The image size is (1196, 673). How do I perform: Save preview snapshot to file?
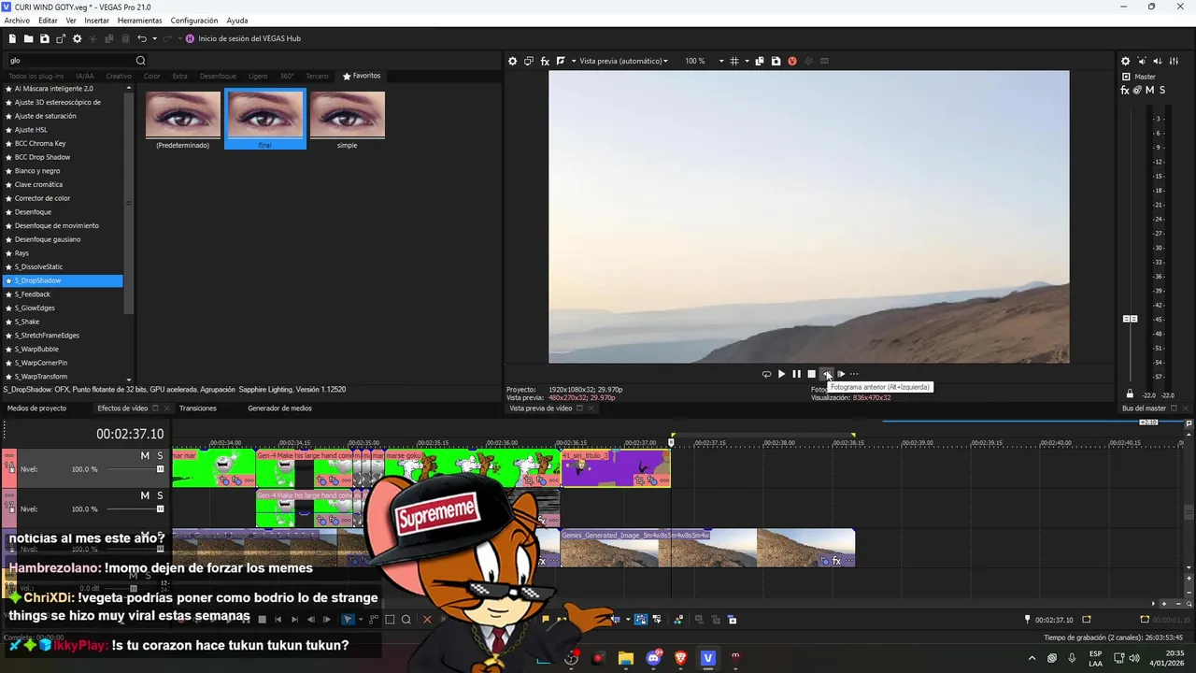pos(776,61)
